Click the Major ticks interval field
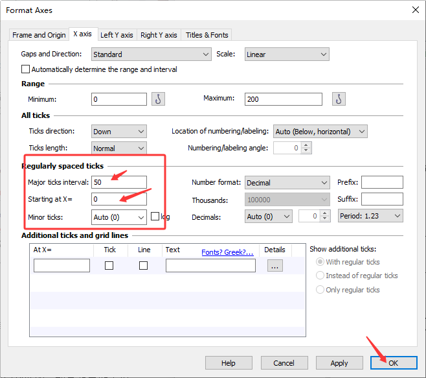 tap(119, 182)
